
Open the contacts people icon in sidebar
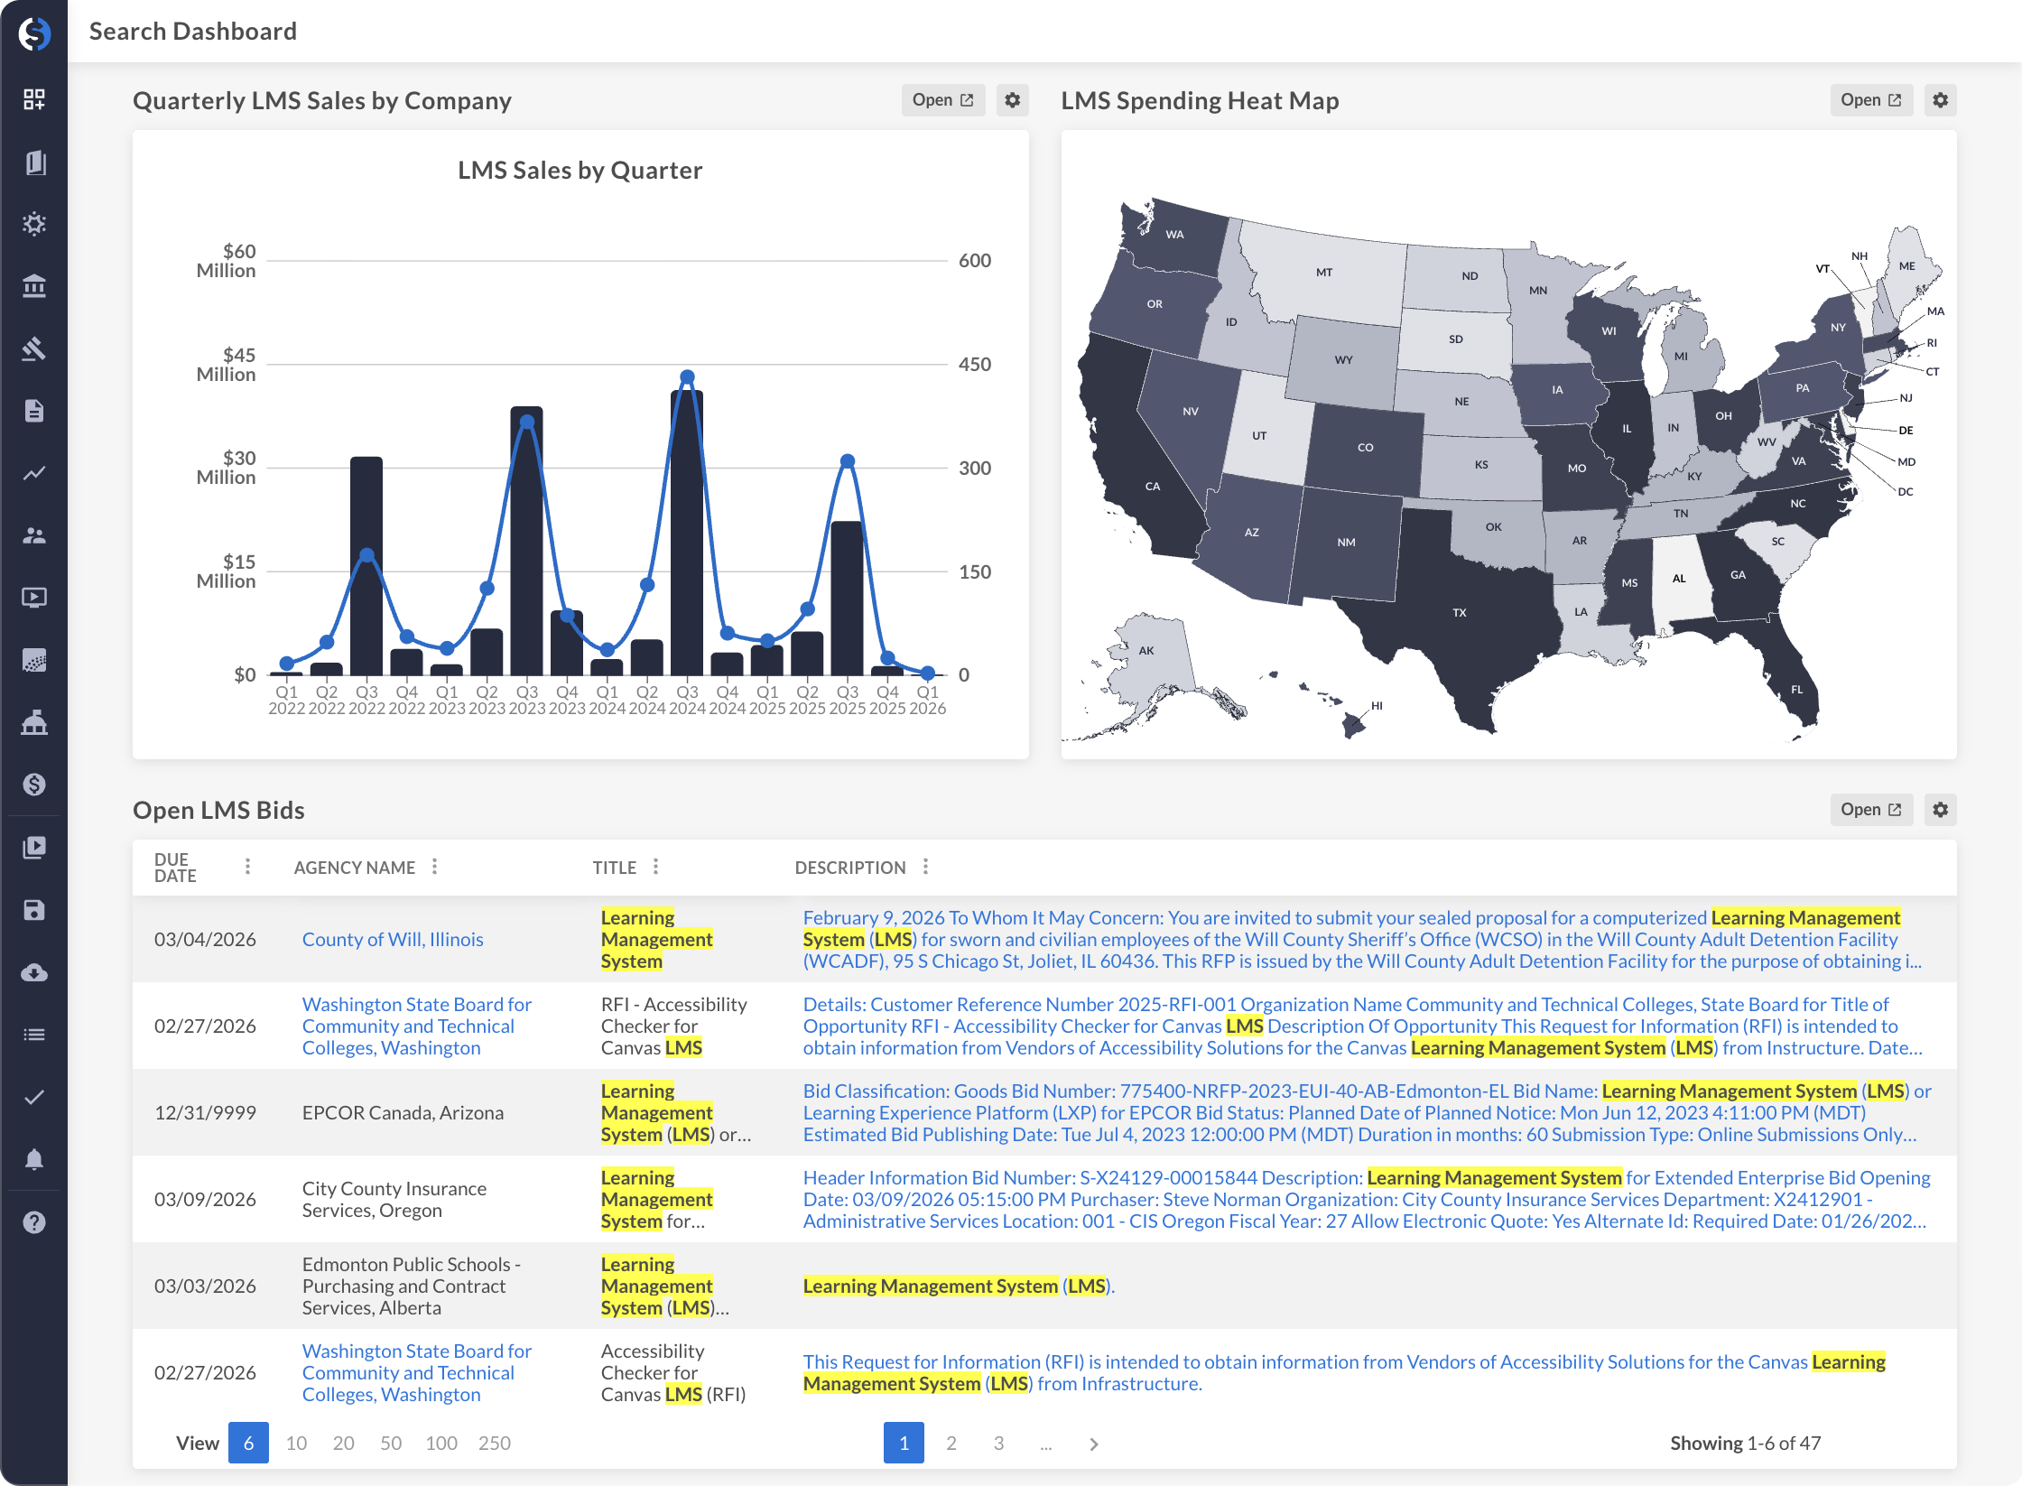(34, 535)
